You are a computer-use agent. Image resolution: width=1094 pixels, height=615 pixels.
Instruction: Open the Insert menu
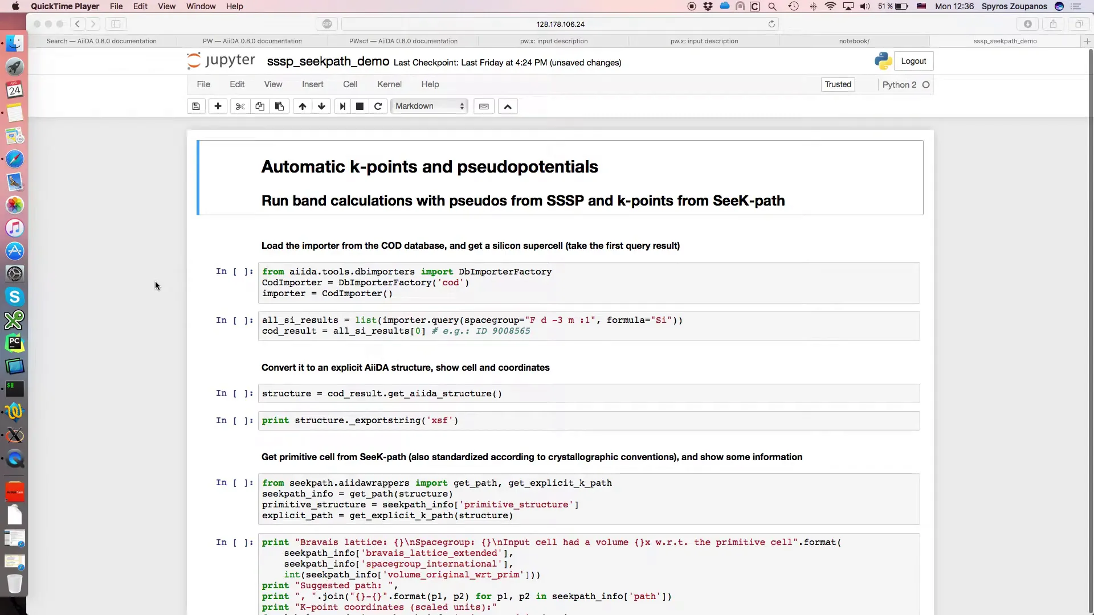[312, 84]
